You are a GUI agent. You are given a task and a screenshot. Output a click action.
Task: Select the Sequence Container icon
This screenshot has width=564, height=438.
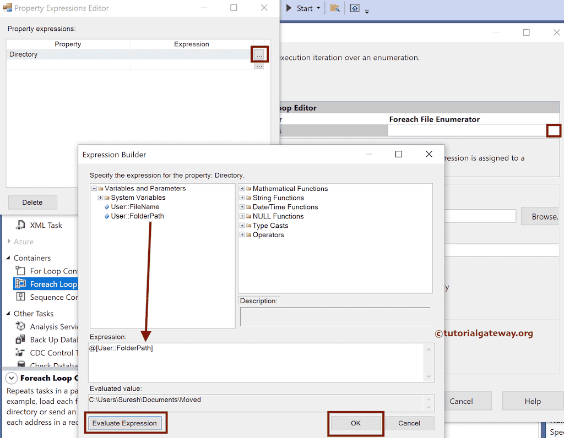(x=21, y=297)
